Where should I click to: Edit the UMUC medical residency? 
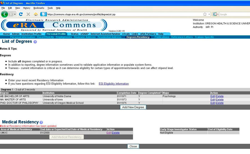[109, 133]
